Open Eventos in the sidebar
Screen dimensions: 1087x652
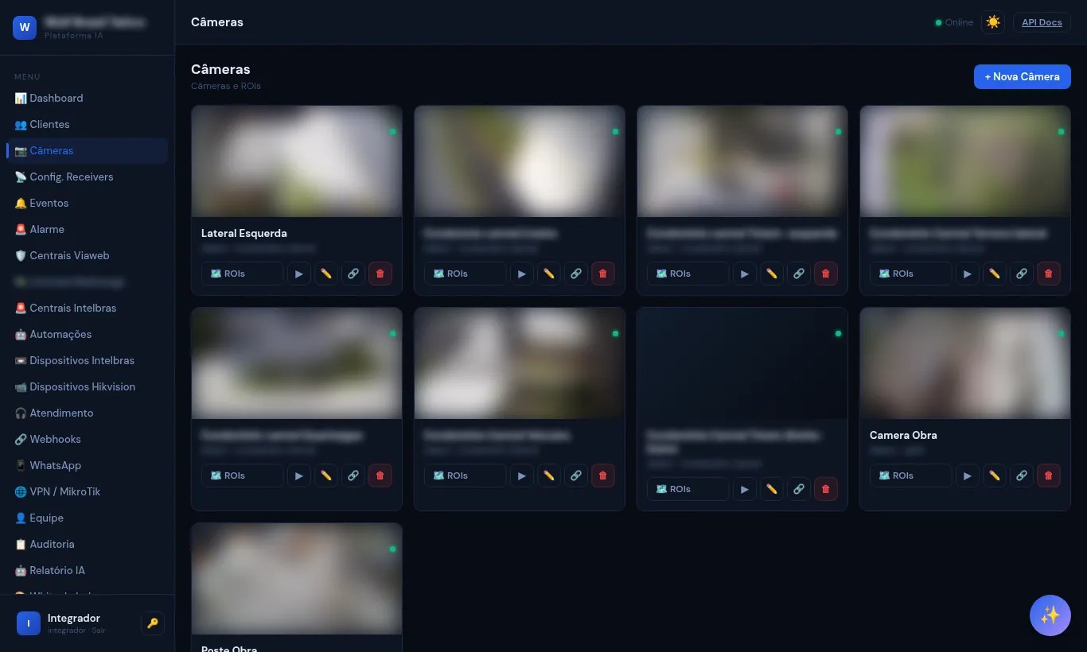click(87, 203)
